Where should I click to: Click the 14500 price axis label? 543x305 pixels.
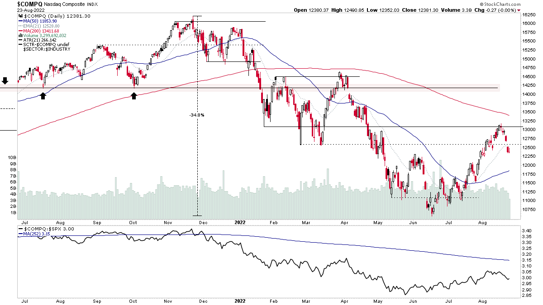click(x=530, y=77)
